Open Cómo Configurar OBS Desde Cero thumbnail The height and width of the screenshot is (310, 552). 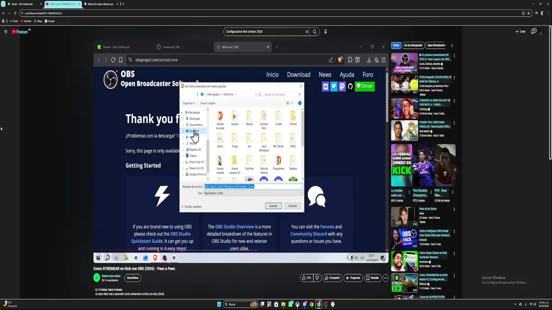pyautogui.click(x=405, y=239)
